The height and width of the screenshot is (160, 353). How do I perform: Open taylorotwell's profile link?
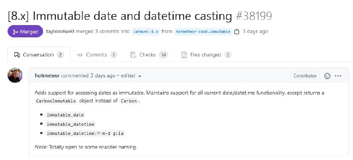click(x=60, y=31)
